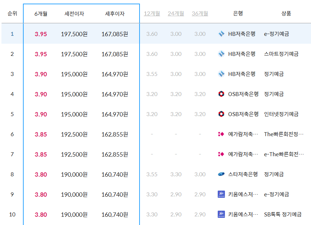The height and width of the screenshot is (225, 311).
Task: Click 예가람저축… name in rank 7 row
Action: coord(243,154)
